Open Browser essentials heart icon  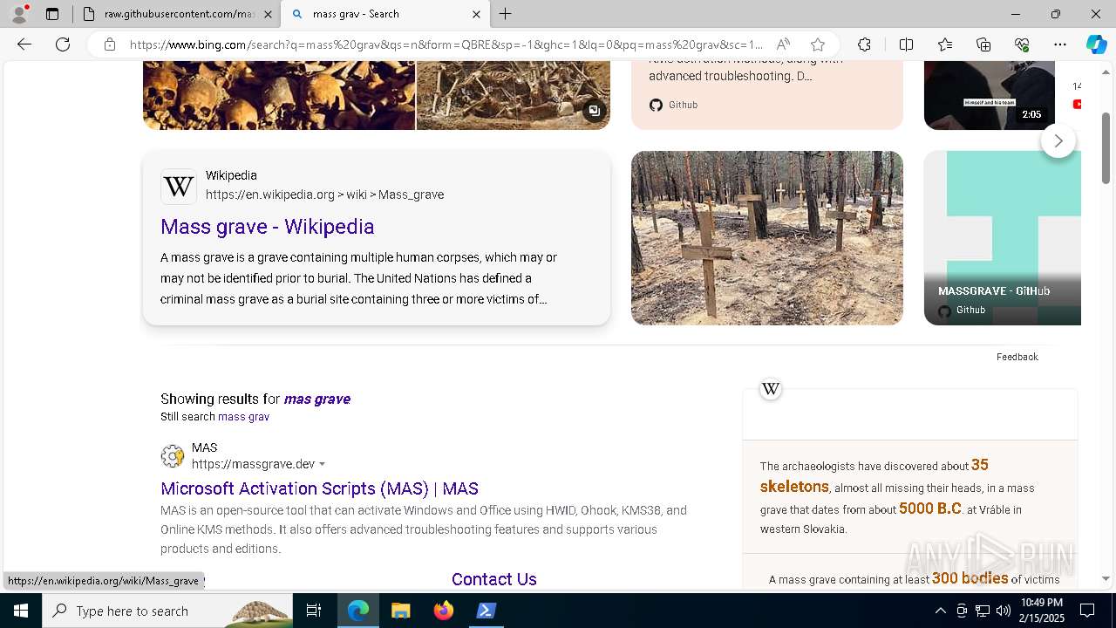click(x=1022, y=44)
